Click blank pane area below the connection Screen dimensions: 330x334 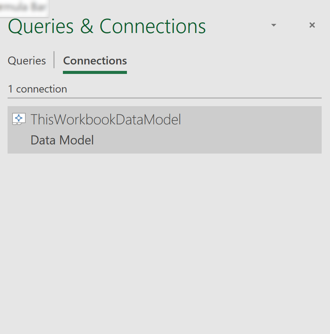pyautogui.click(x=164, y=243)
